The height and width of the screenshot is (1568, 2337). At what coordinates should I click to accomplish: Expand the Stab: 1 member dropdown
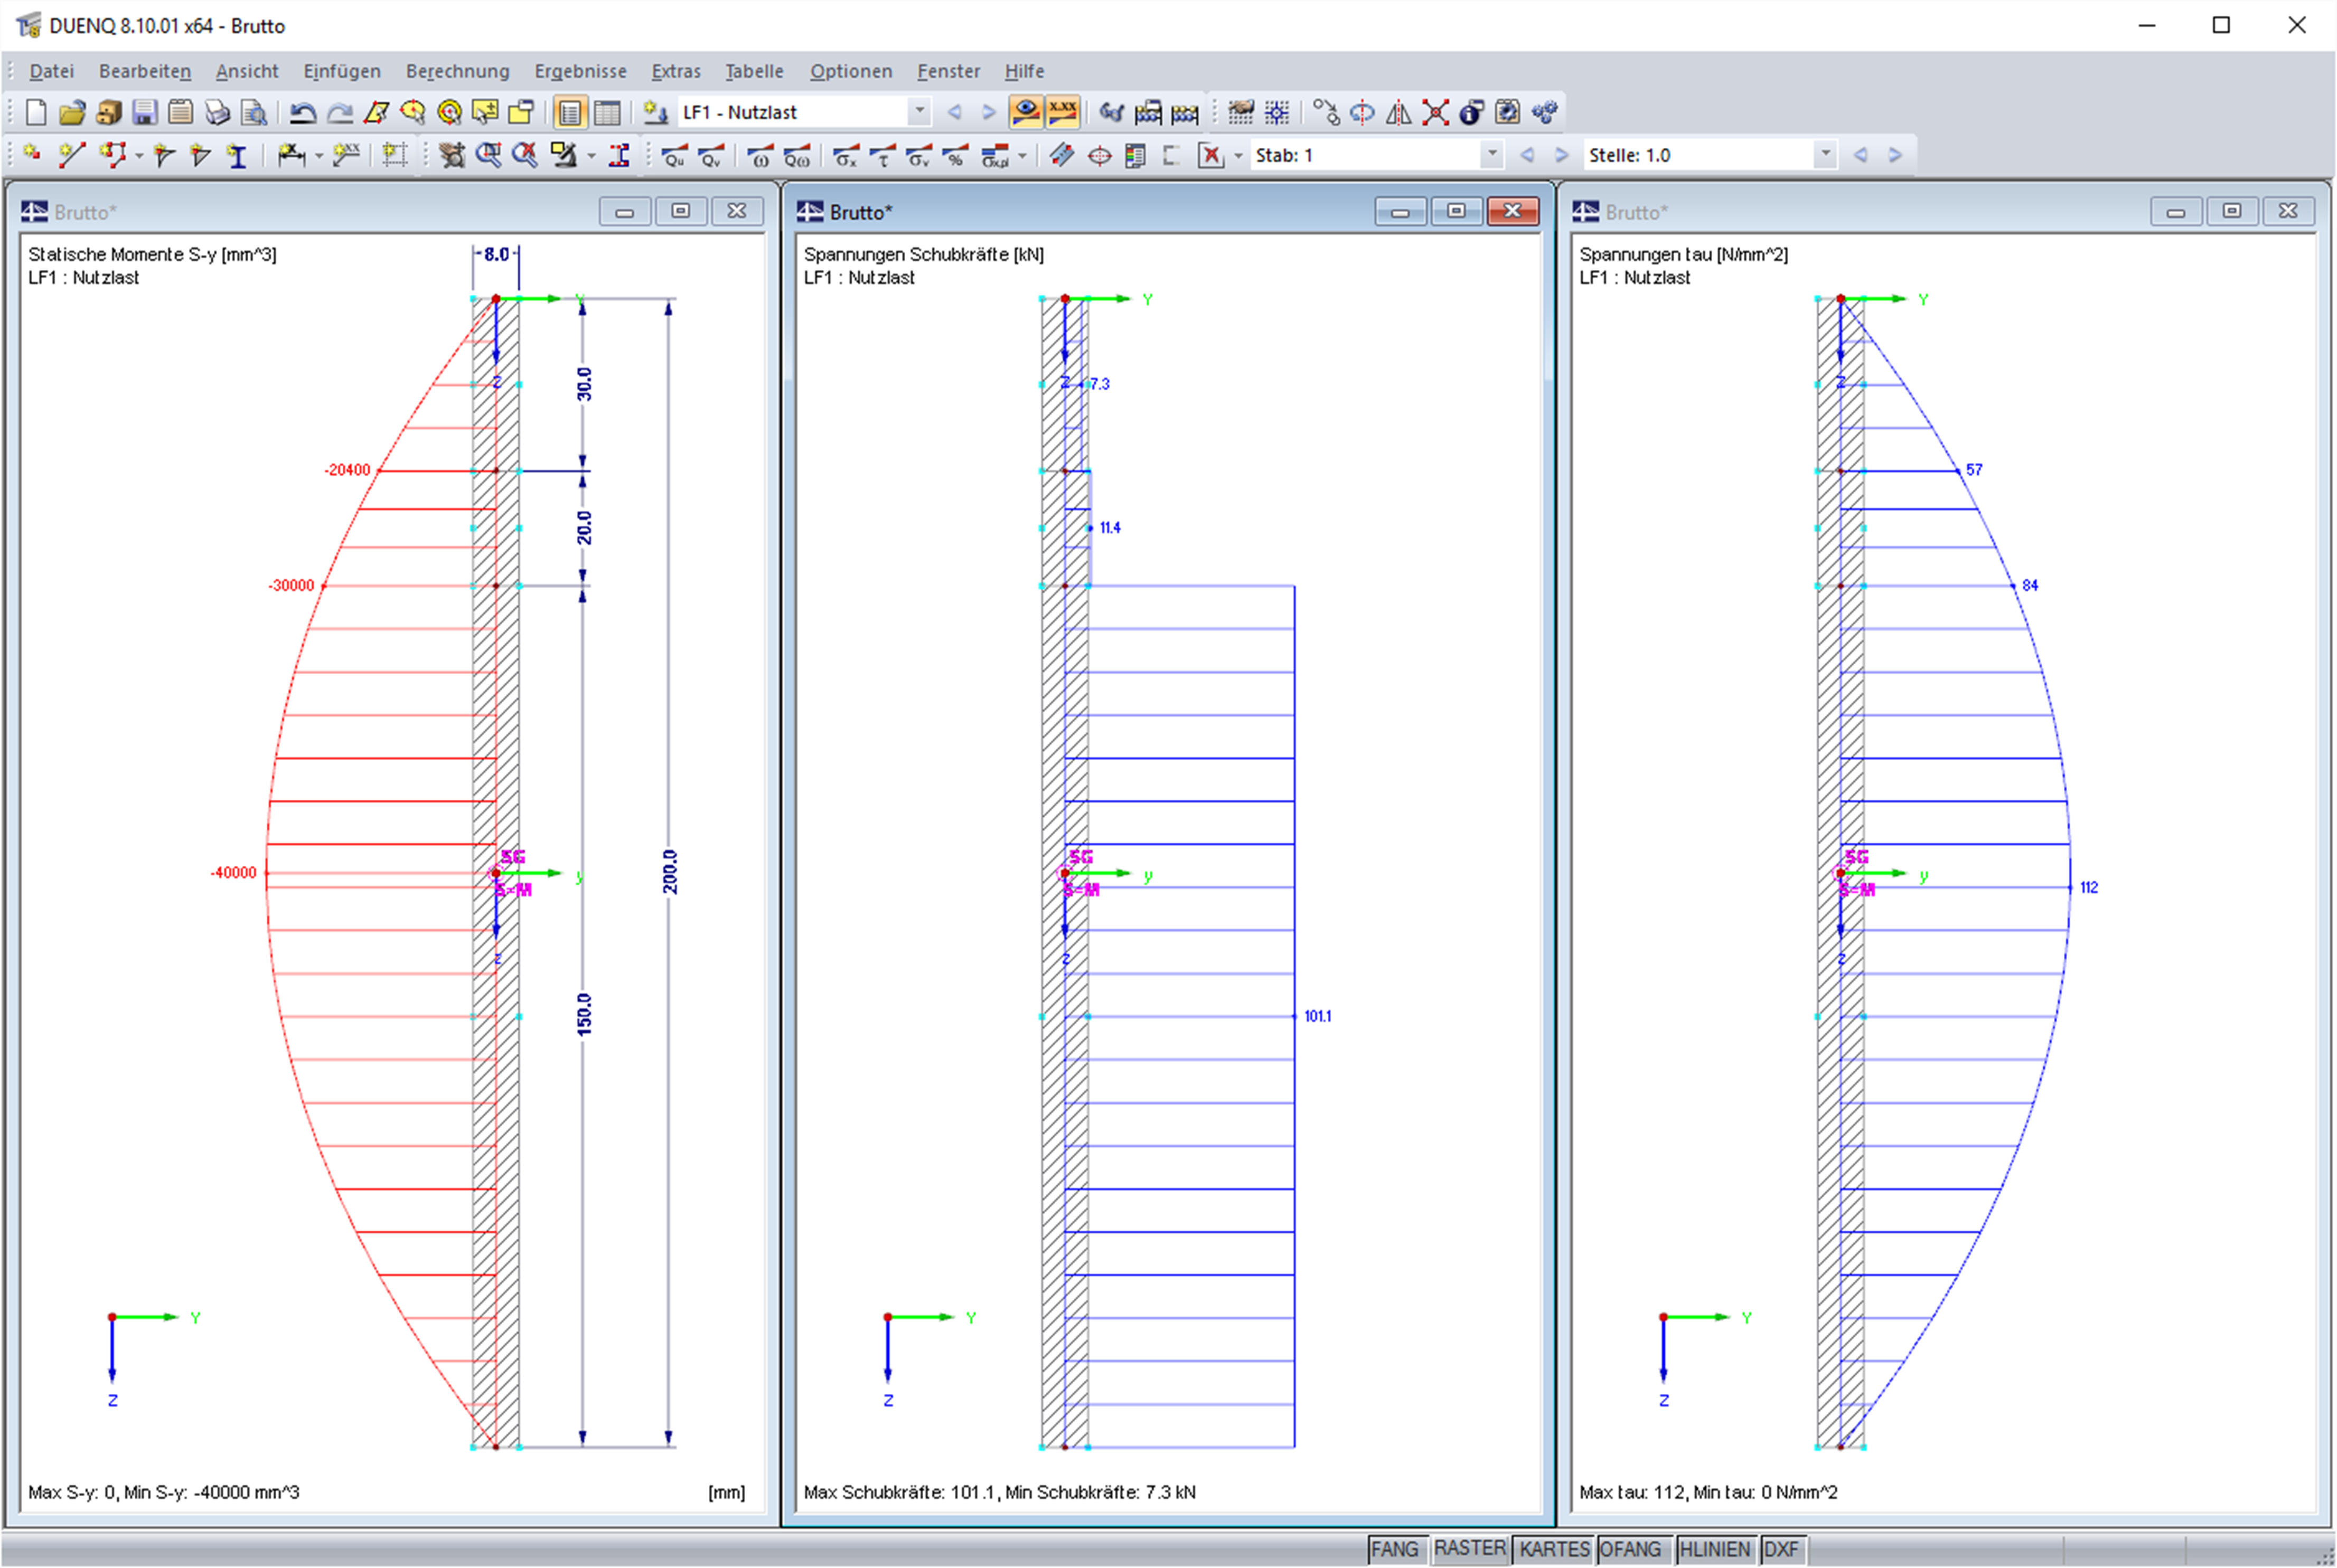coord(1493,154)
